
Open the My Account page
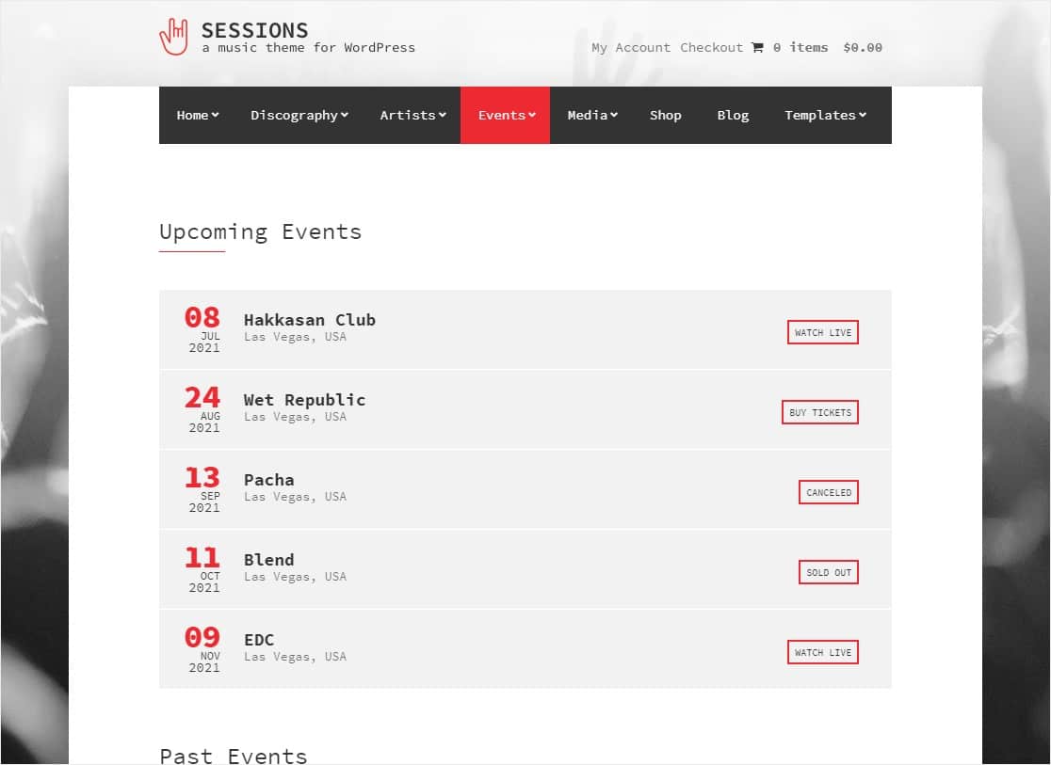631,47
